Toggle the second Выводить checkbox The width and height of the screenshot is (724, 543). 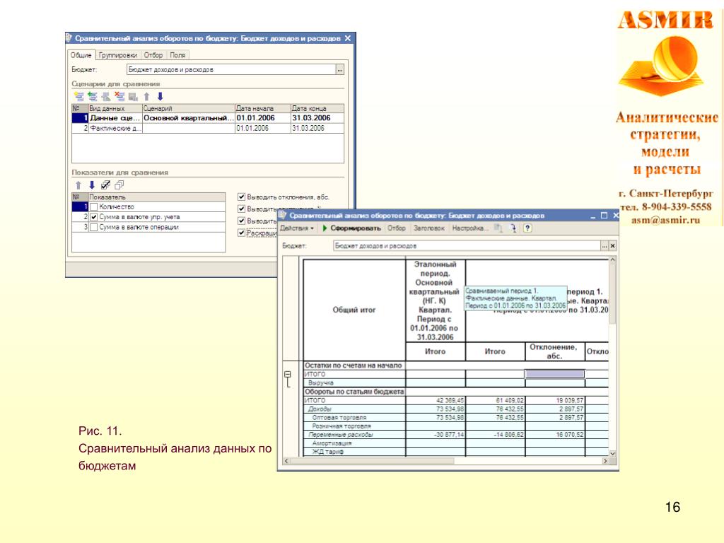[x=241, y=209]
